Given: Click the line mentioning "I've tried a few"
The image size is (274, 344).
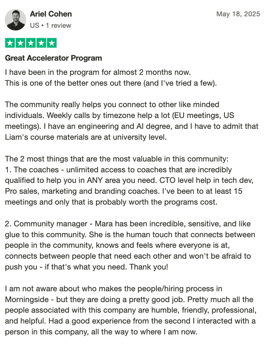Looking at the screenshot, I should tap(111, 83).
